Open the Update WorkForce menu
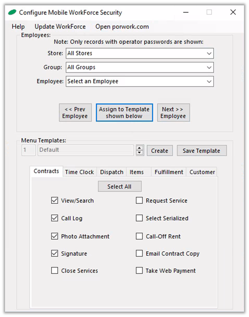 (x=60, y=27)
